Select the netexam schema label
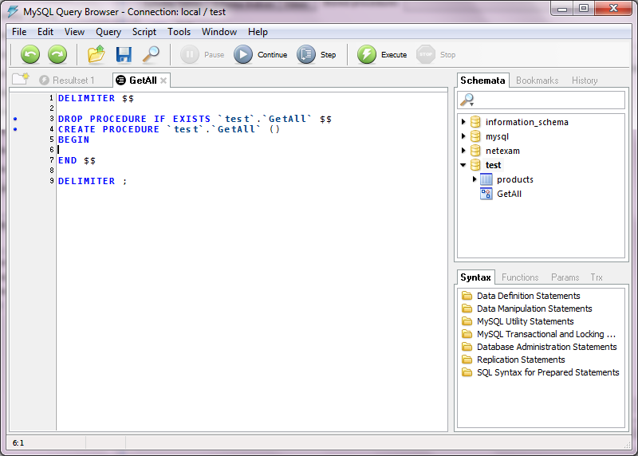The image size is (638, 456). (x=502, y=151)
